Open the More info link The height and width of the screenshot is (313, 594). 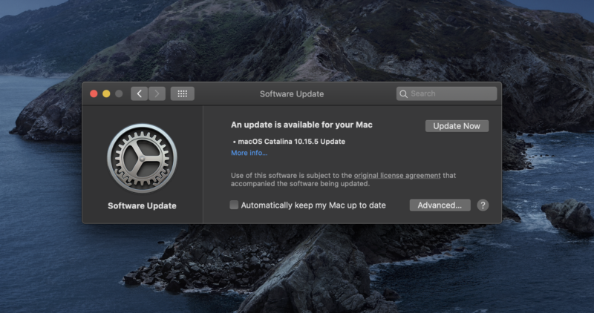coord(249,153)
